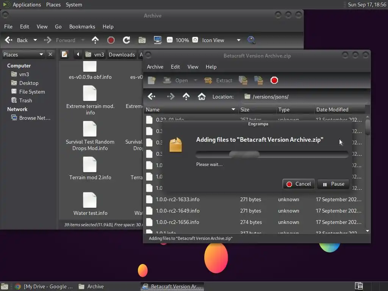
Task: Select Terrain mod 2.info file
Action: pos(90,169)
